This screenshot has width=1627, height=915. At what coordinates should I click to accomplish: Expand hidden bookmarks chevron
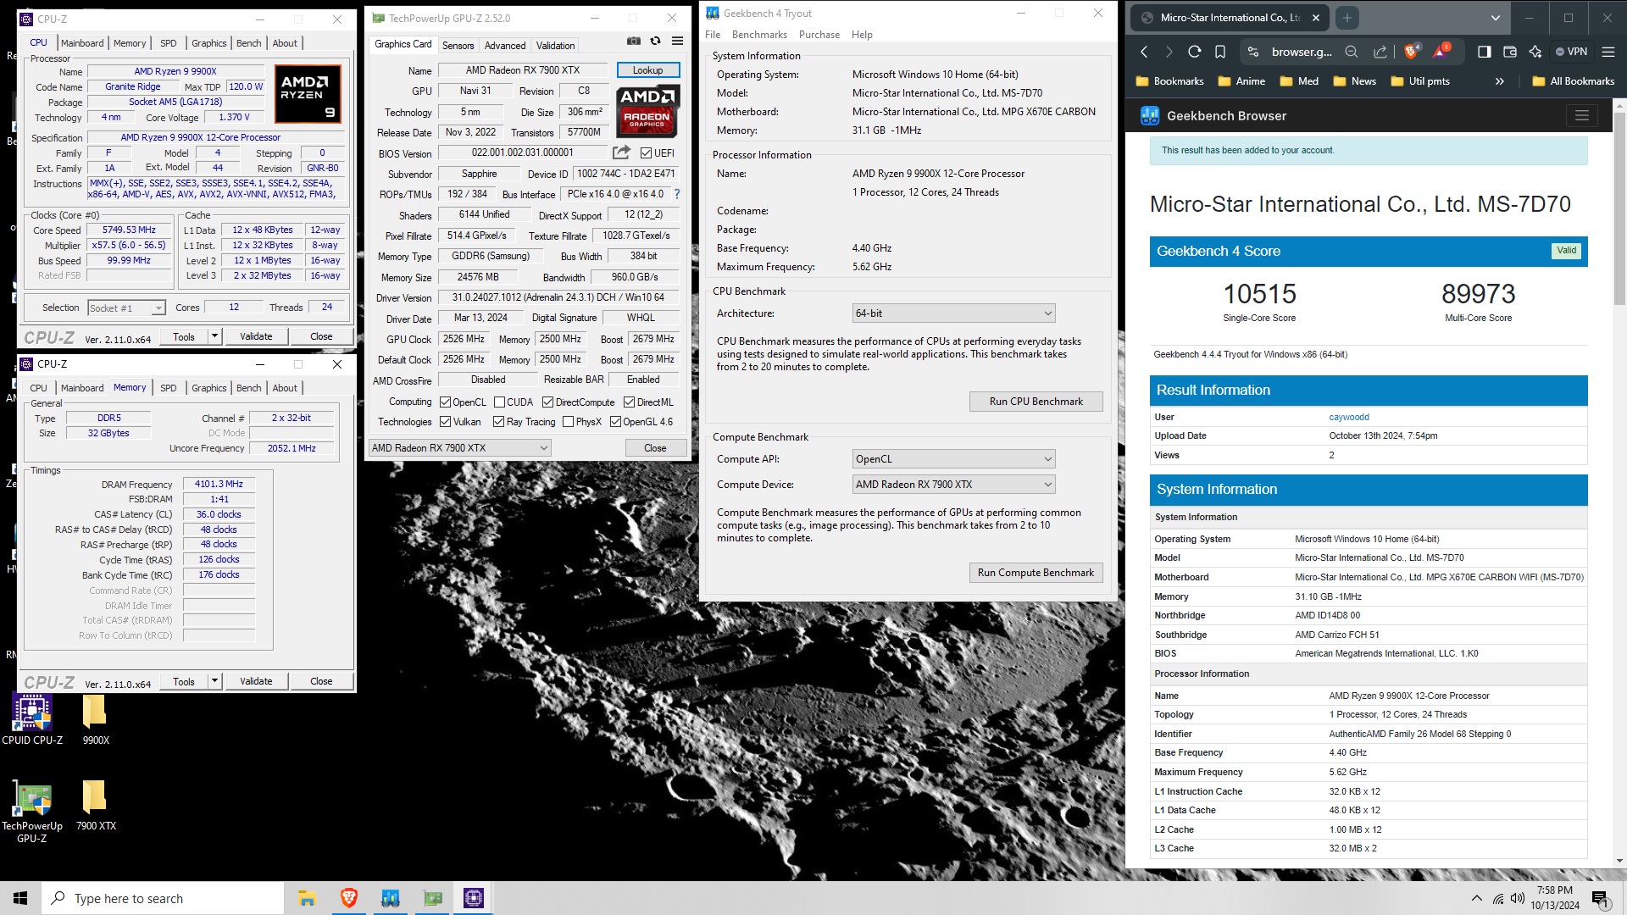1499,81
